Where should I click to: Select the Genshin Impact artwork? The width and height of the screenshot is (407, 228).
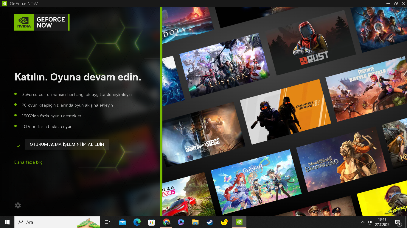click(257, 182)
